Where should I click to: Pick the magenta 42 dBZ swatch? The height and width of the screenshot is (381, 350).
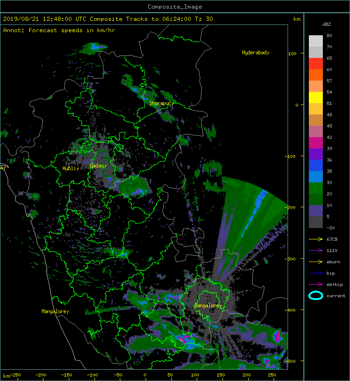316,143
